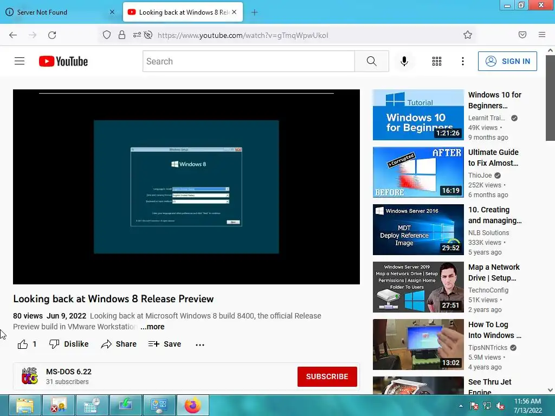The height and width of the screenshot is (416, 555).
Task: Bookmark this page with the star icon
Action: tap(468, 35)
